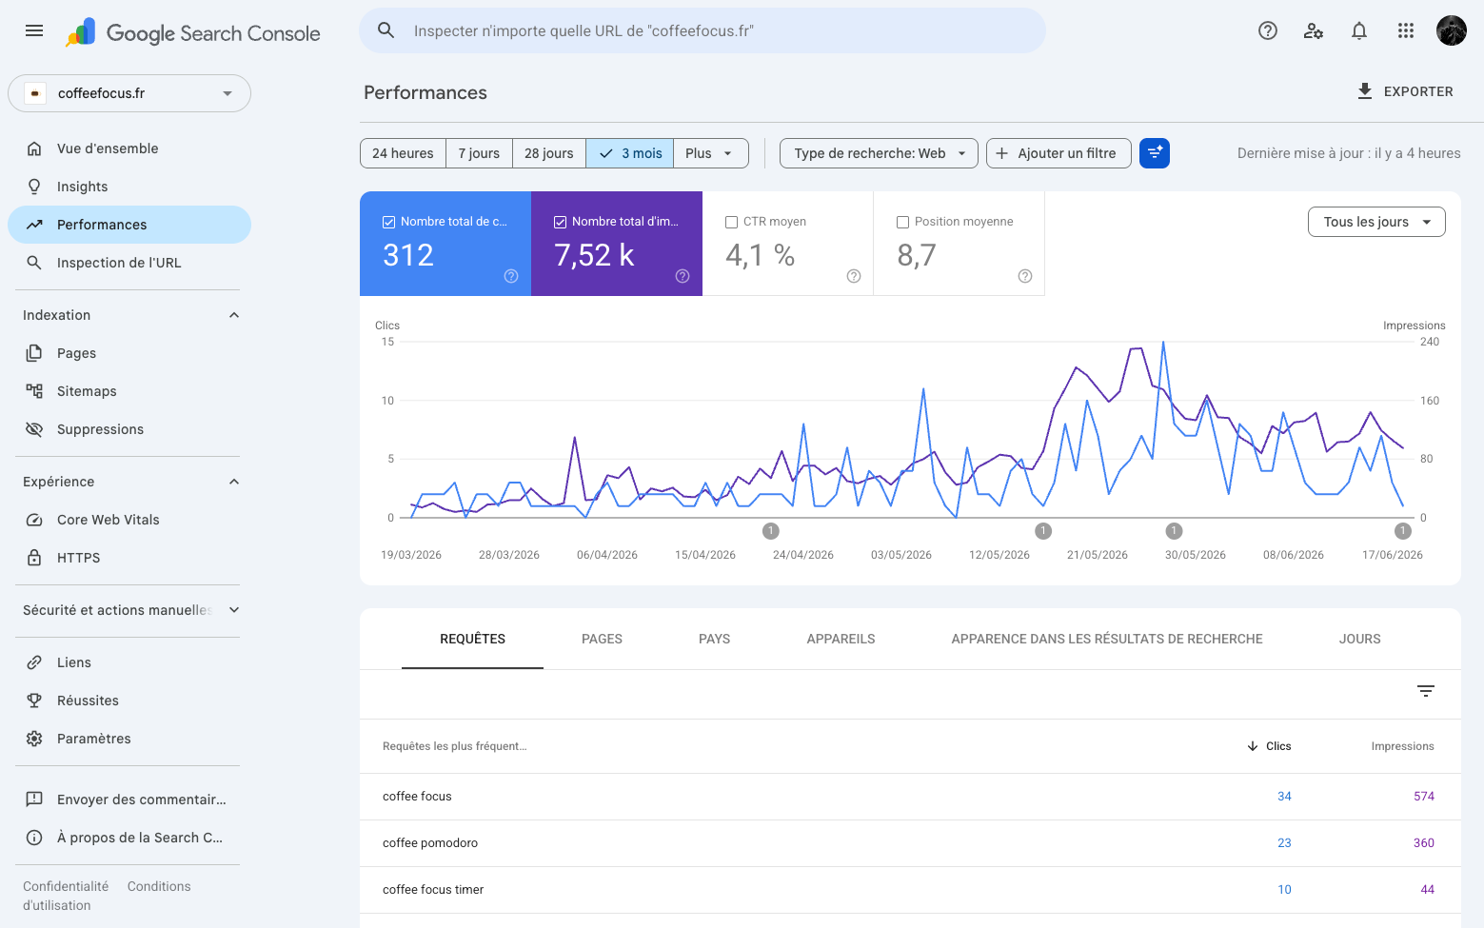This screenshot has width=1484, height=928.
Task: Open the Help question mark icon
Action: pyautogui.click(x=1267, y=30)
